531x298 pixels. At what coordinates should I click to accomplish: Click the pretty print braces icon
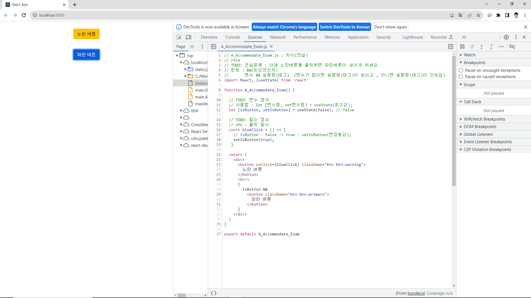tap(214, 293)
